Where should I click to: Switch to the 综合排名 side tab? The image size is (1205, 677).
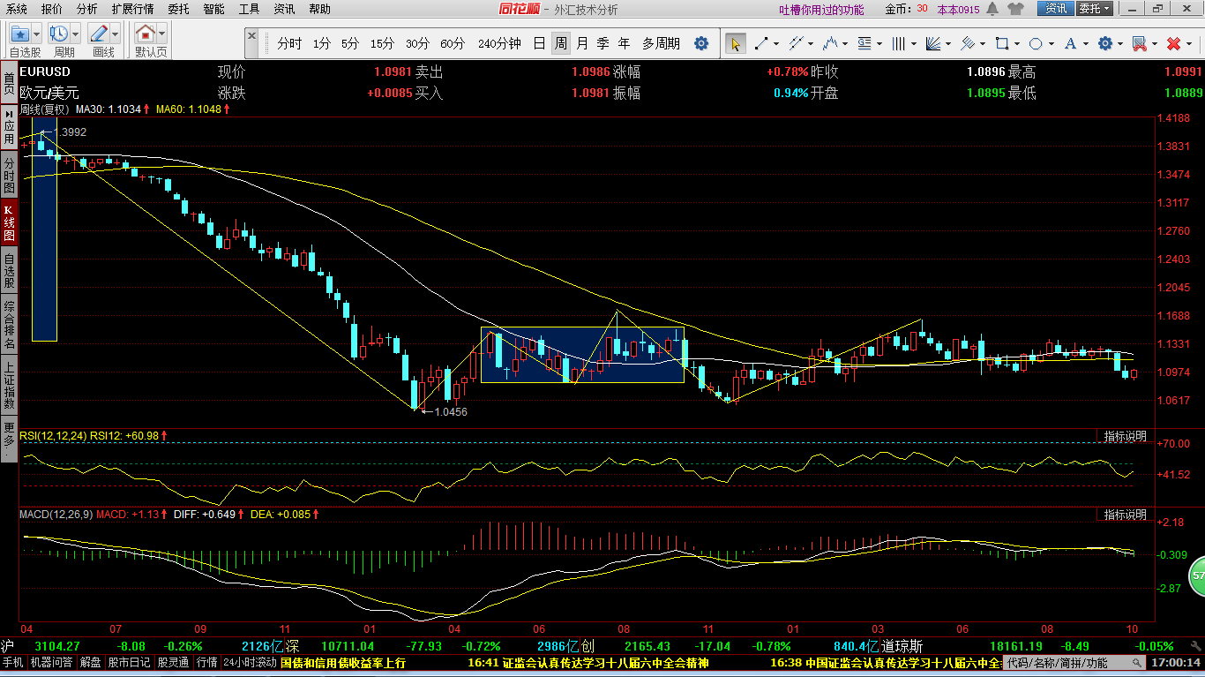point(9,324)
